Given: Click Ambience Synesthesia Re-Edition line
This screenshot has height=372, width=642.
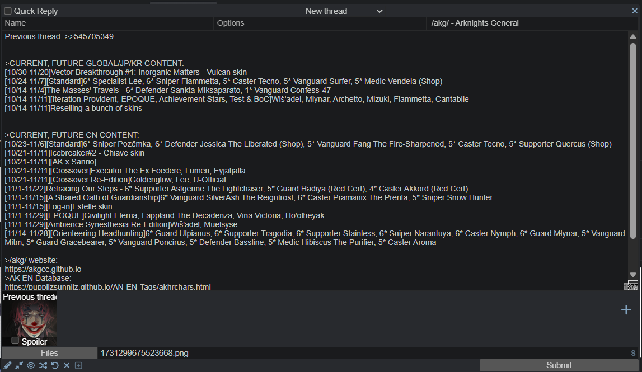Looking at the screenshot, I should click(121, 225).
